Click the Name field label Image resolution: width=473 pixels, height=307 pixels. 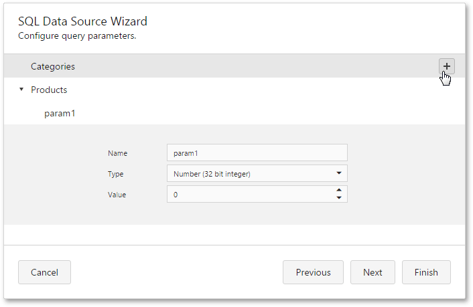(x=117, y=153)
